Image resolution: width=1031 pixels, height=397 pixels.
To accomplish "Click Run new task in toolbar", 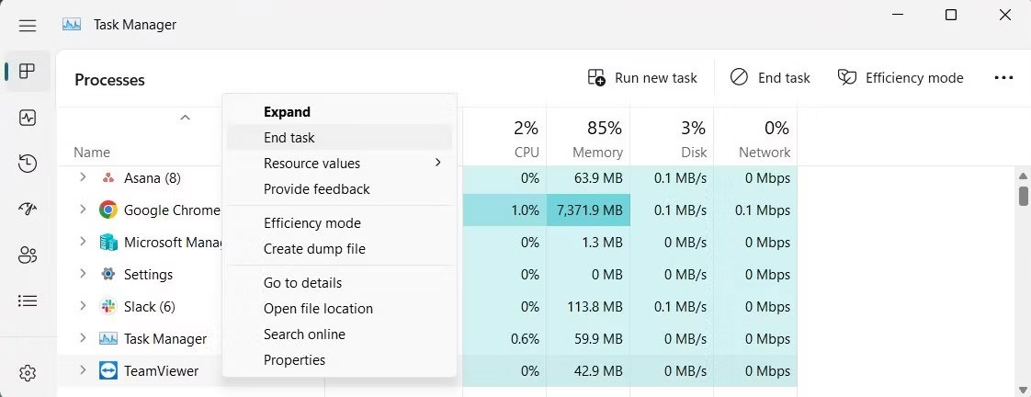I will point(641,78).
